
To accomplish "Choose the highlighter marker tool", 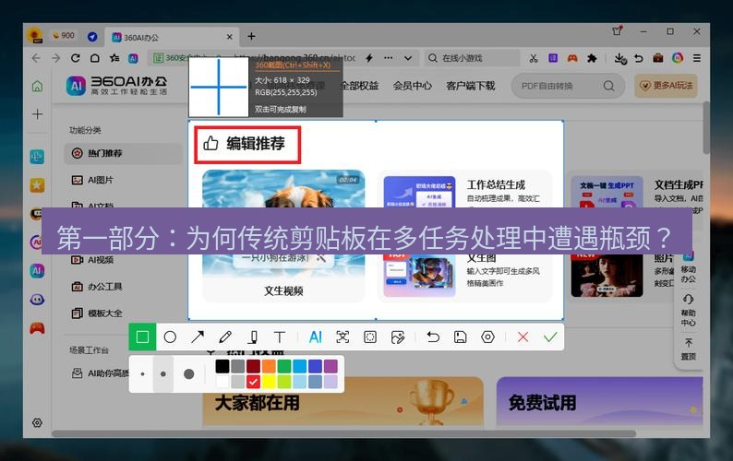I will [x=252, y=337].
